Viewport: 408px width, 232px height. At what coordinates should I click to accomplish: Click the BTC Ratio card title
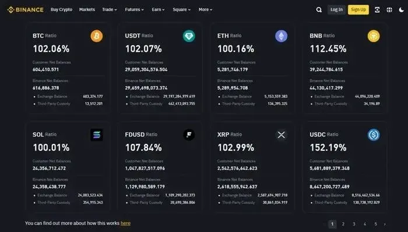tap(44, 36)
